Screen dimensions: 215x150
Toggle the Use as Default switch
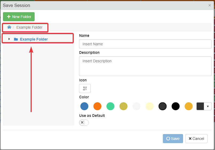84,122
